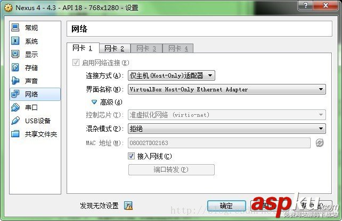
Task: Click the 声音 (Audio) speaker icon
Action: coord(15,81)
